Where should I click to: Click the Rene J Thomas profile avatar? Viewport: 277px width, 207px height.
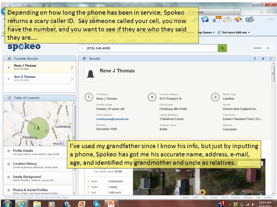pyautogui.click(x=90, y=74)
